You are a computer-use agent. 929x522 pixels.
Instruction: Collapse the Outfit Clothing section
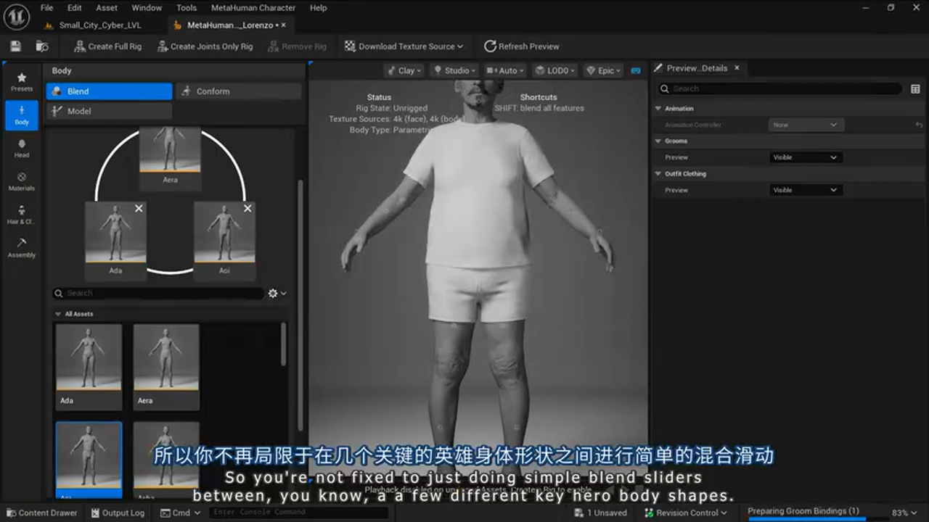click(x=659, y=173)
